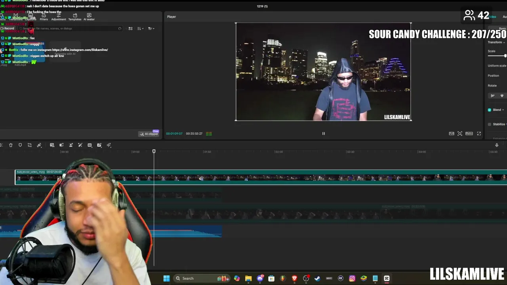Open the AI avatar tab

point(89,17)
